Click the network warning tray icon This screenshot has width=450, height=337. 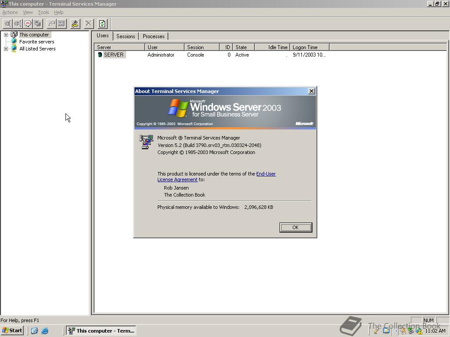tap(419, 331)
